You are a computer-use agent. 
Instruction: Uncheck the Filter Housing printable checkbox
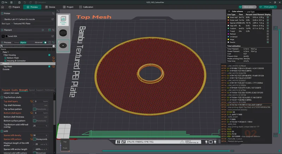pos(49,55)
